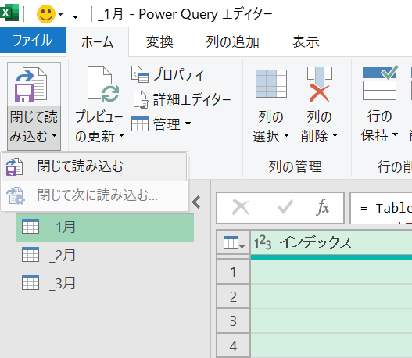Select the _2月 query
This screenshot has width=412, height=358.
point(105,256)
